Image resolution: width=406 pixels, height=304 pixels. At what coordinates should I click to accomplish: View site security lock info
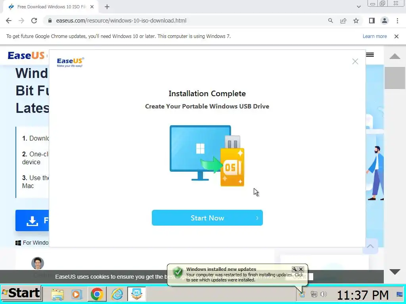50,21
